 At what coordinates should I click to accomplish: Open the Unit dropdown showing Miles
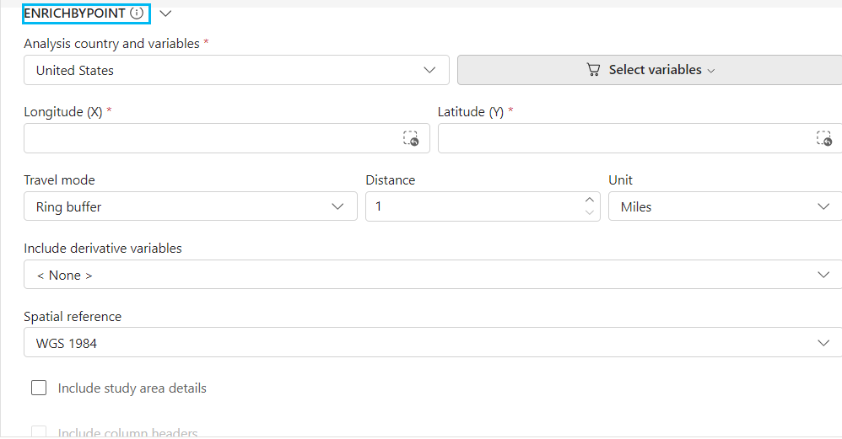725,206
